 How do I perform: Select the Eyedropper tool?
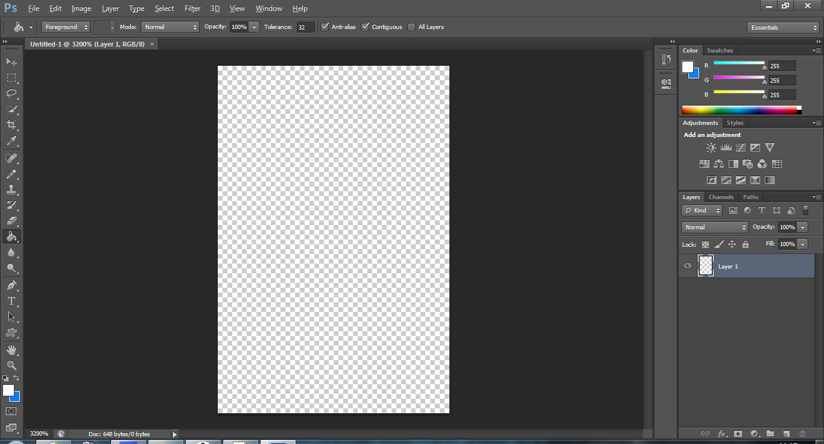click(11, 141)
